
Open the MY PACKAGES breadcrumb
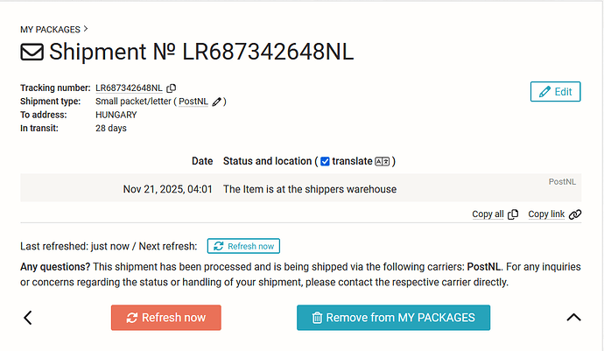click(x=50, y=30)
